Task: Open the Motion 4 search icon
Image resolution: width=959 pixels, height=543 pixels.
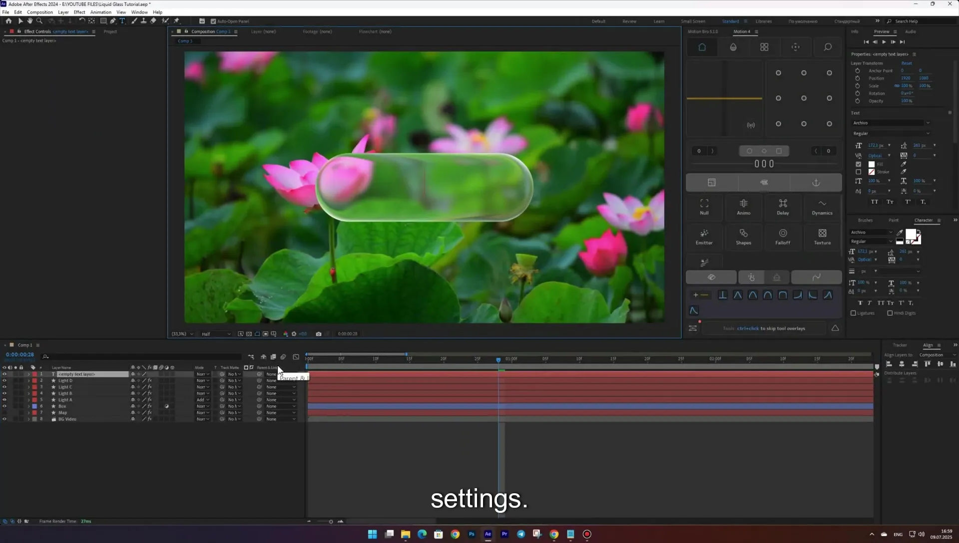Action: click(x=828, y=47)
